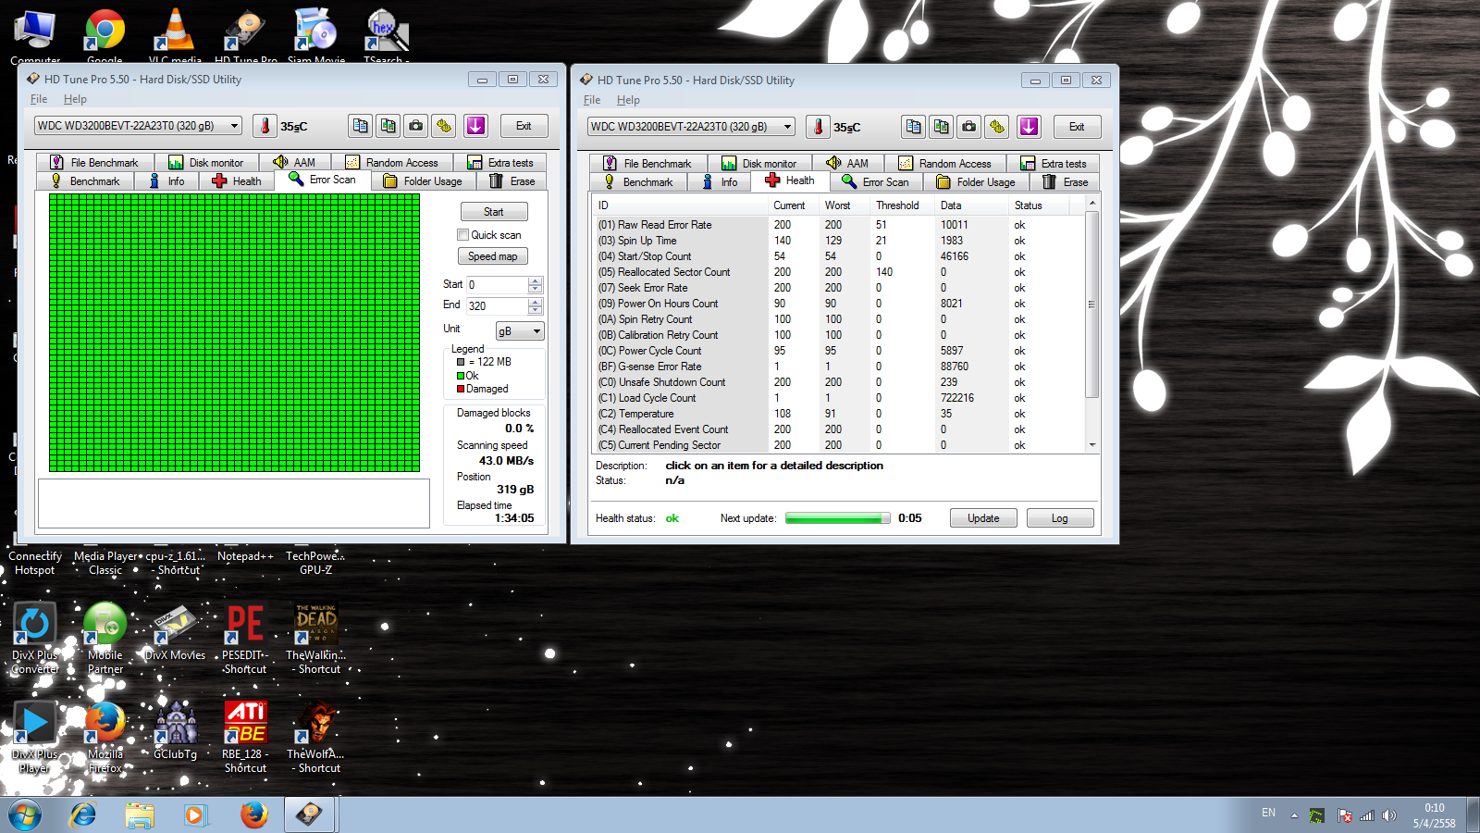The width and height of the screenshot is (1480, 833).
Task: Select the DivX Plus Converter desktop icon
Action: tap(35, 638)
